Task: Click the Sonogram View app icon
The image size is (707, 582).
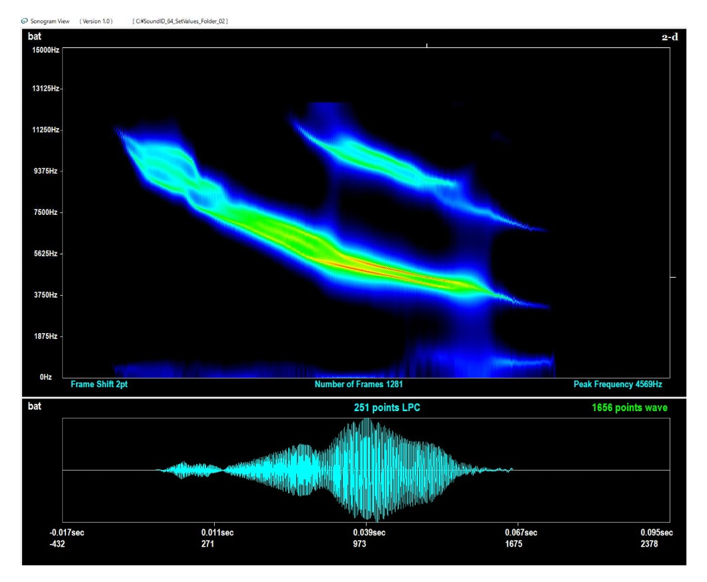Action: coord(25,21)
